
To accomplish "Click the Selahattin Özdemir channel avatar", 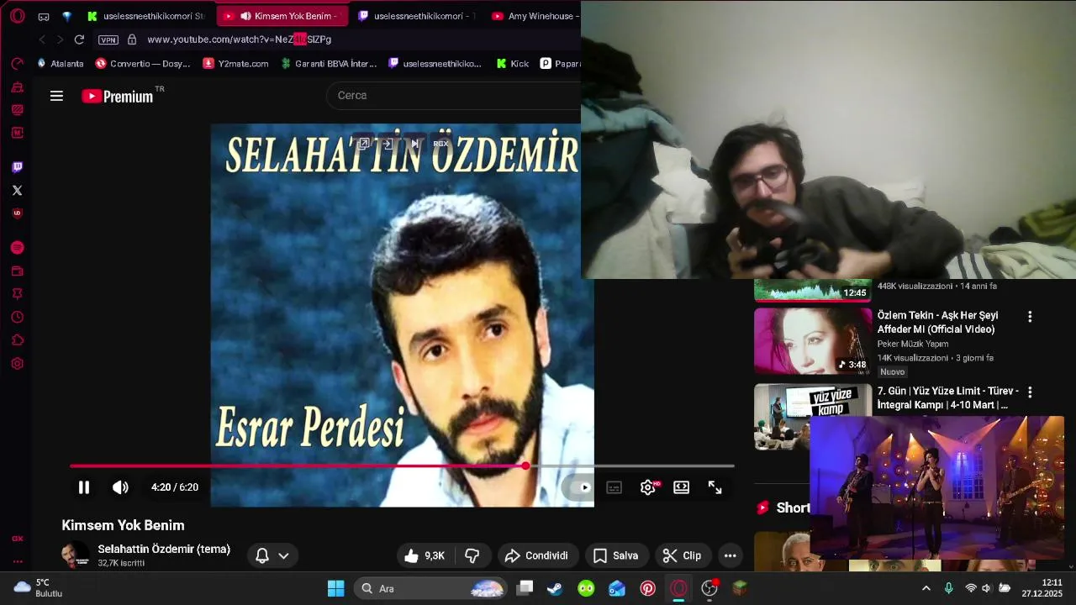I will (x=75, y=555).
